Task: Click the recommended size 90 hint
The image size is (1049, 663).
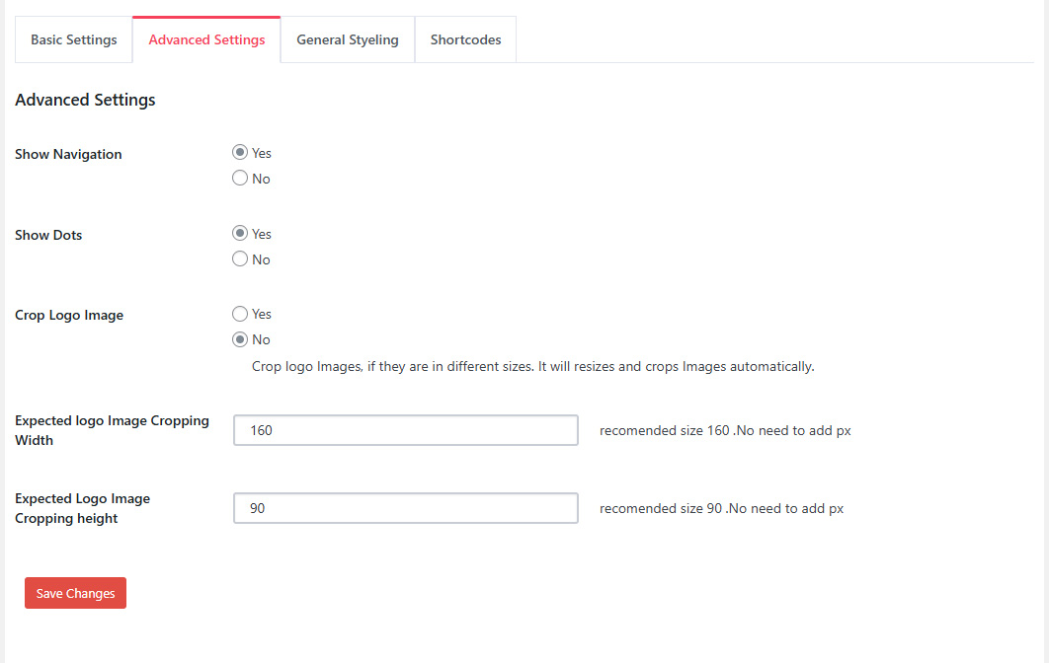Action: (x=721, y=509)
